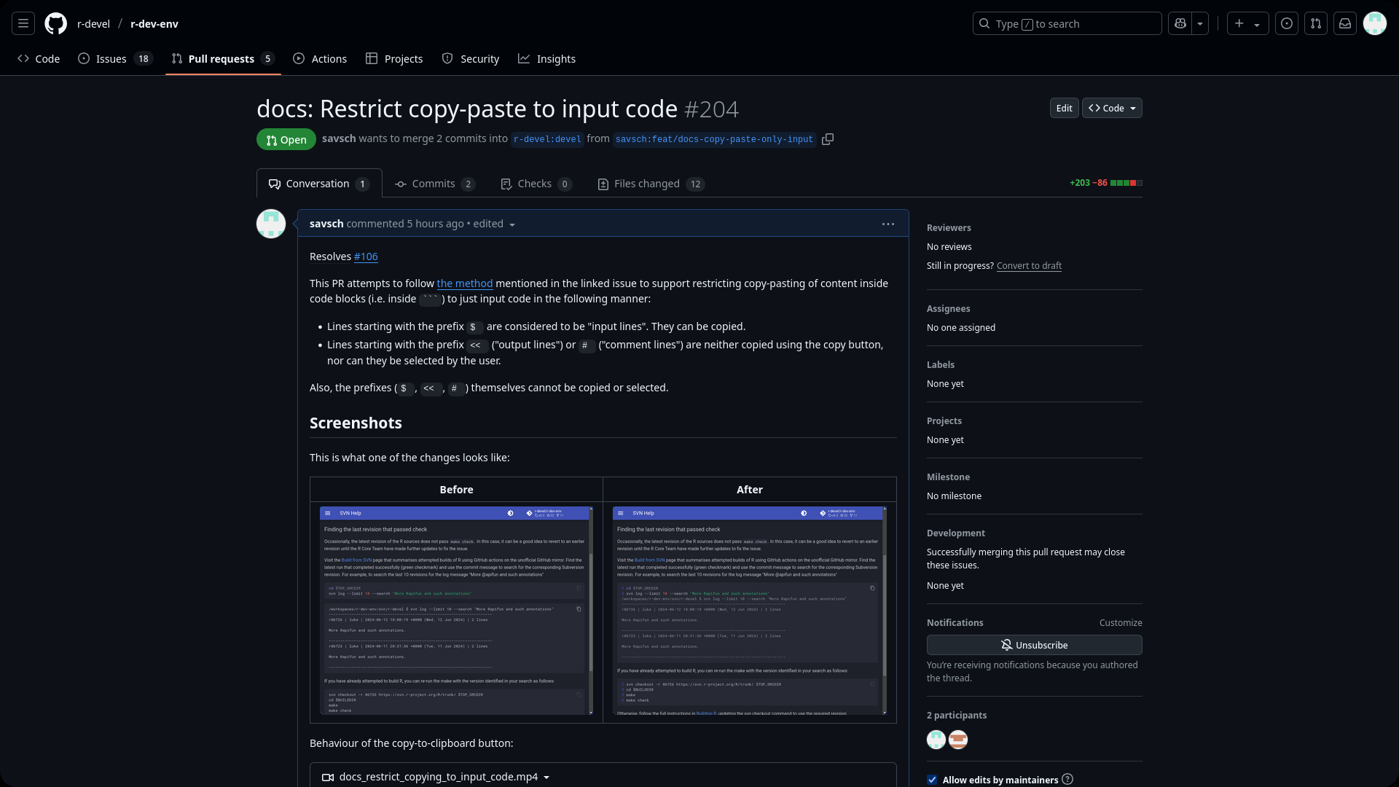Select the Checks tab

(536, 184)
